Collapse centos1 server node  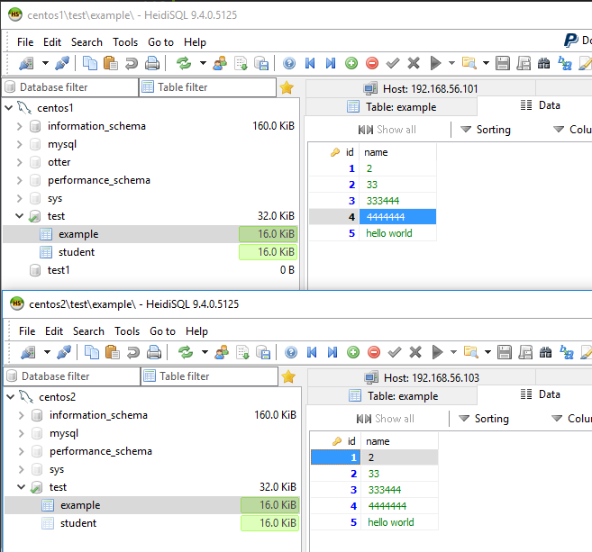(9, 108)
